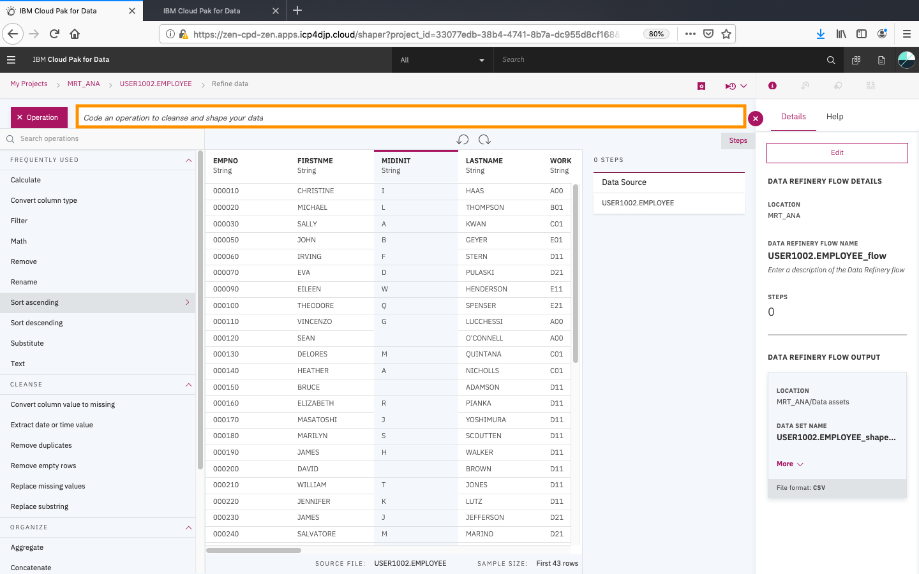
Task: Click the redo arrow above the data table
Action: 484,140
